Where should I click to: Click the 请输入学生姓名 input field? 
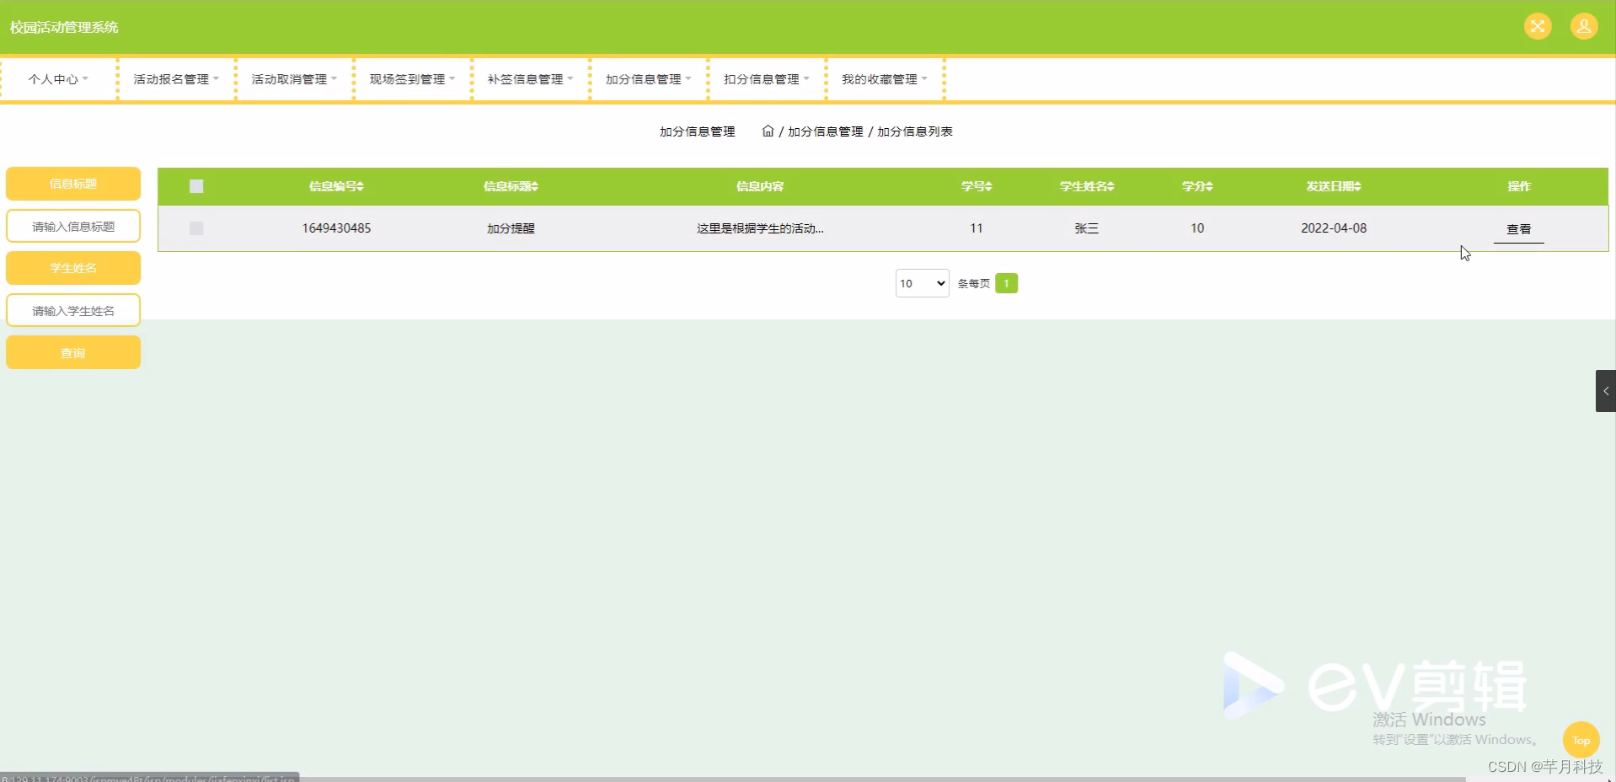[72, 310]
